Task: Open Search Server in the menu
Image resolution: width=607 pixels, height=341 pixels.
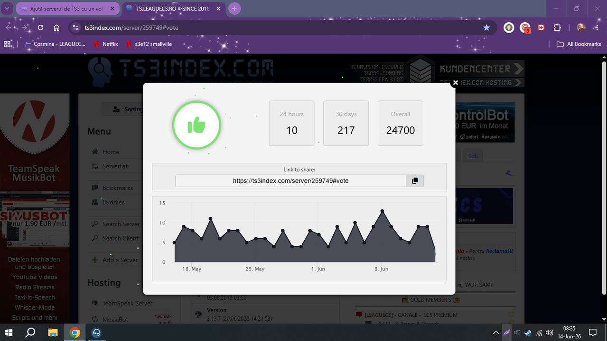Action: [121, 224]
